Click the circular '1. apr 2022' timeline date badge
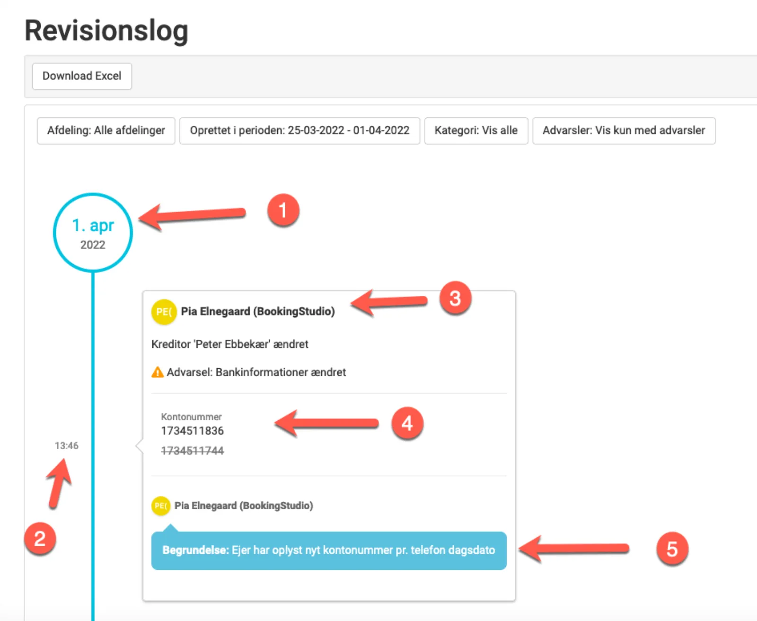757x621 pixels. 93,232
